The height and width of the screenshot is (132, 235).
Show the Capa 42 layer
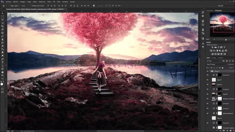208,118
